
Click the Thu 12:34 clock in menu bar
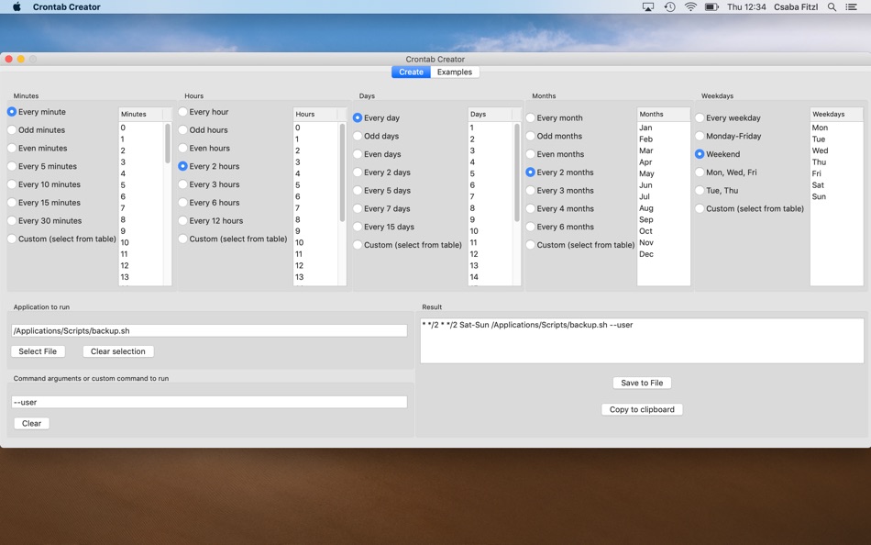click(x=746, y=6)
